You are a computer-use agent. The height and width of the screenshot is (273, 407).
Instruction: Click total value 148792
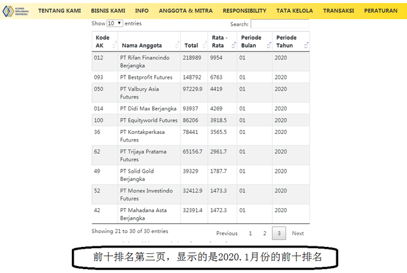(192, 77)
